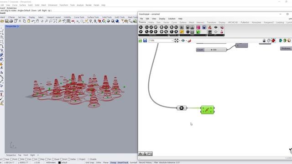The width and height of the screenshot is (292, 164).
Task: Click Record History in status bar
Action: pyautogui.click(x=146, y=163)
